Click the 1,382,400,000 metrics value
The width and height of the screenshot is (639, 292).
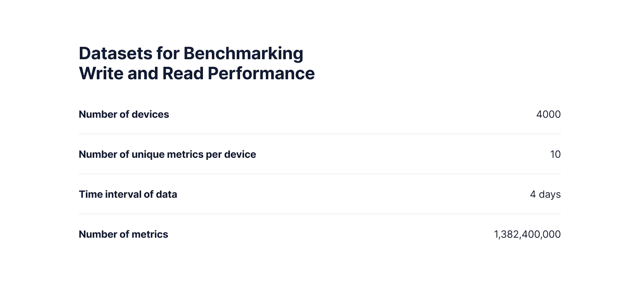[527, 234]
